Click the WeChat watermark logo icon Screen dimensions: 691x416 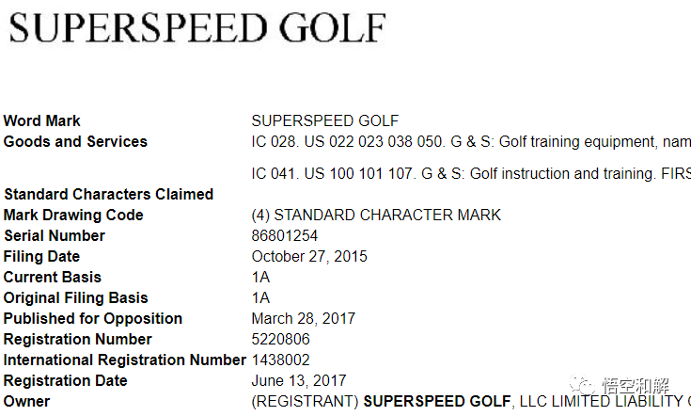[x=582, y=385]
